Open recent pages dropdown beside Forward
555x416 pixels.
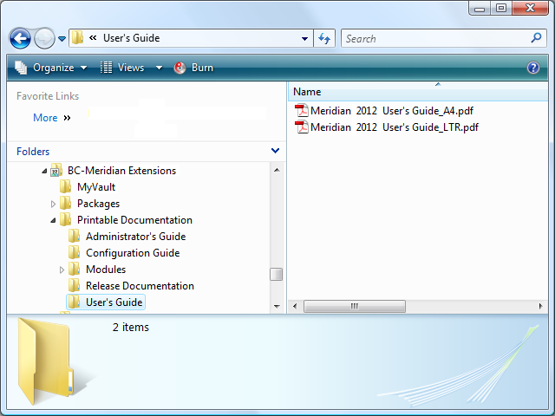click(x=62, y=38)
